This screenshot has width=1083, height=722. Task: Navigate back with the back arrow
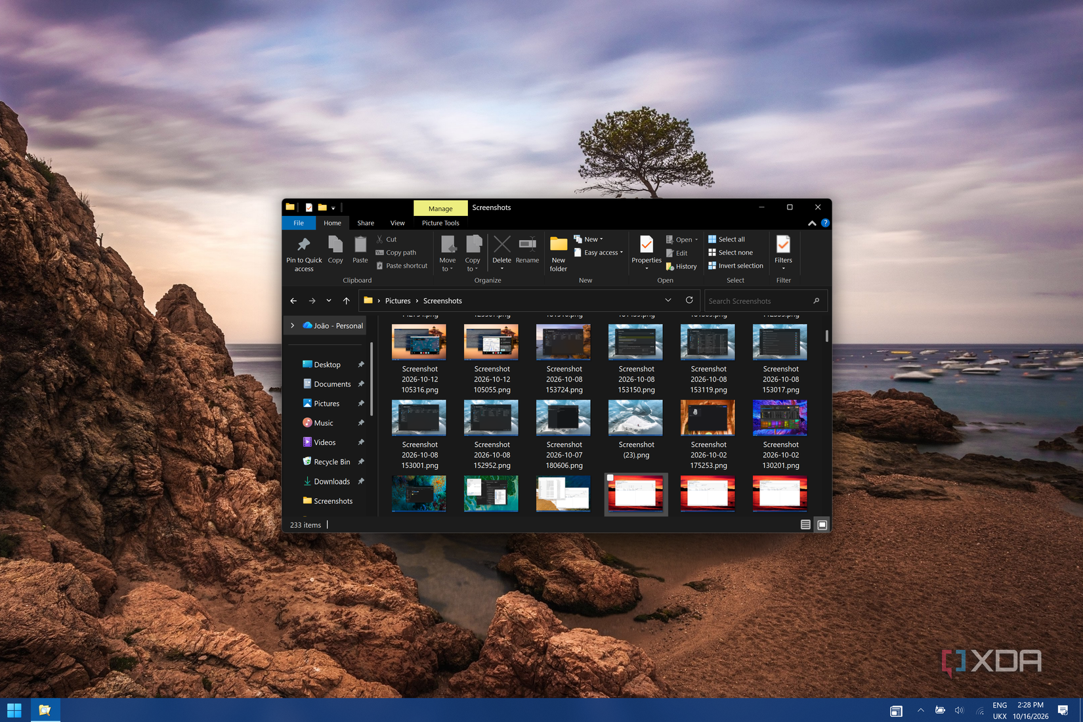click(293, 301)
